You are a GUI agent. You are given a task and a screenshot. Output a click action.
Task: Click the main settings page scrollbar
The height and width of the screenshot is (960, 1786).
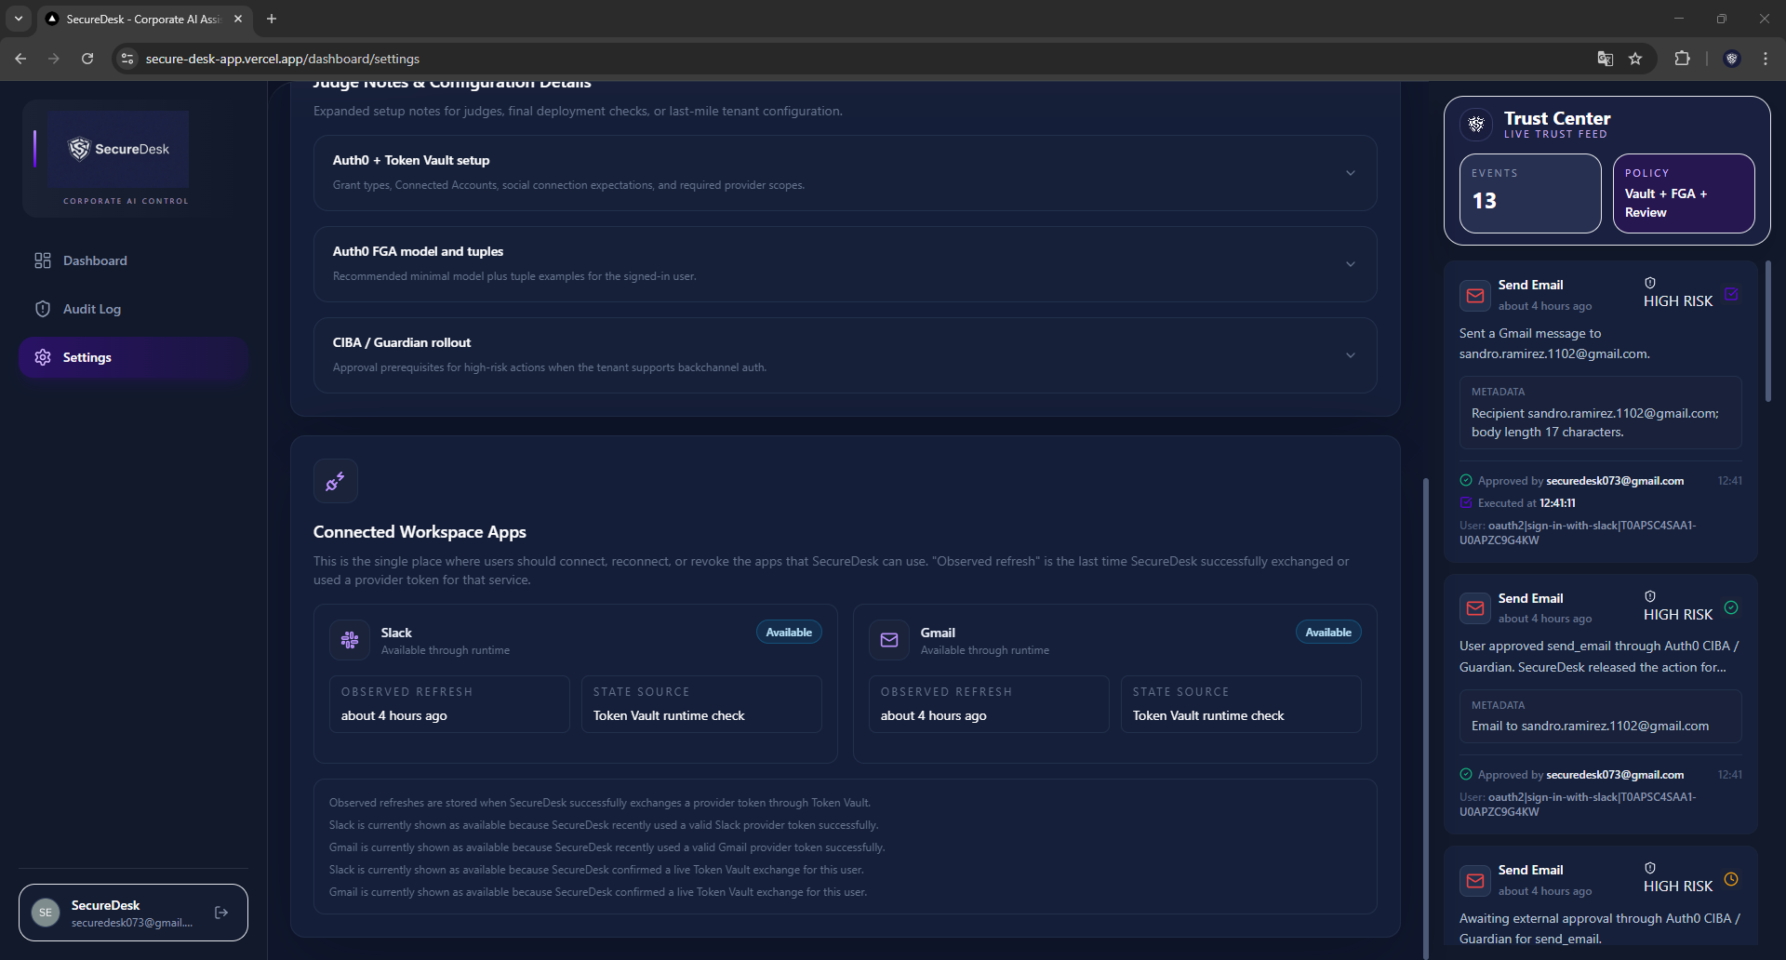pyautogui.click(x=1425, y=716)
